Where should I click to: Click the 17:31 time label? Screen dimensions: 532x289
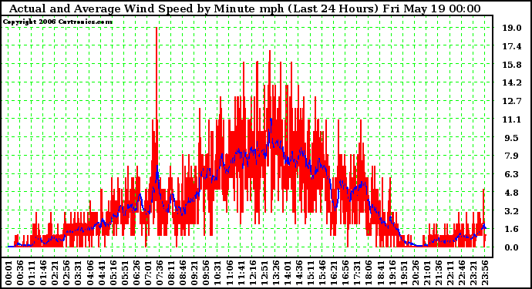[x=357, y=273]
